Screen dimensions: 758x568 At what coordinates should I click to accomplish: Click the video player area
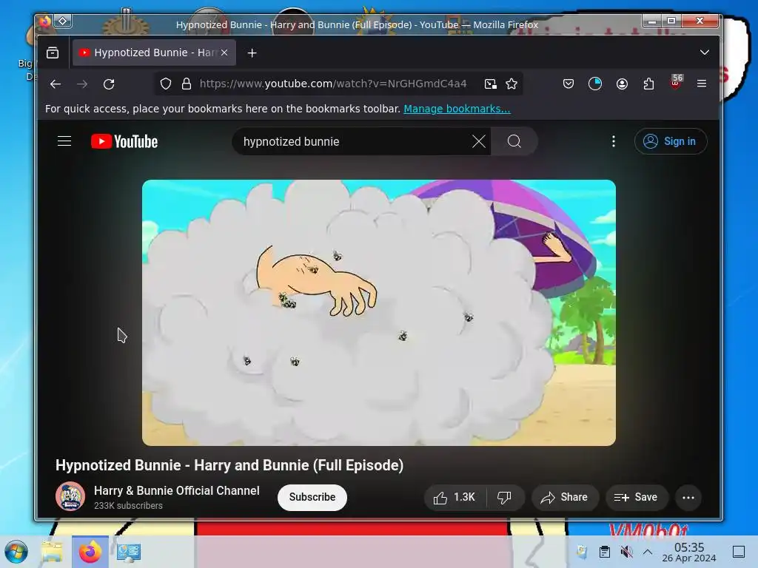coord(379,313)
